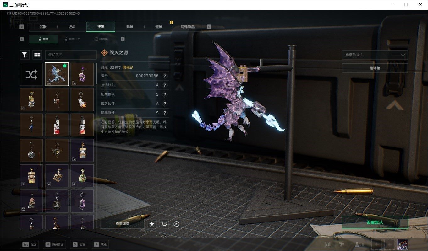Select the purple skull charm thumbnail
428x251 pixels.
coord(82,74)
